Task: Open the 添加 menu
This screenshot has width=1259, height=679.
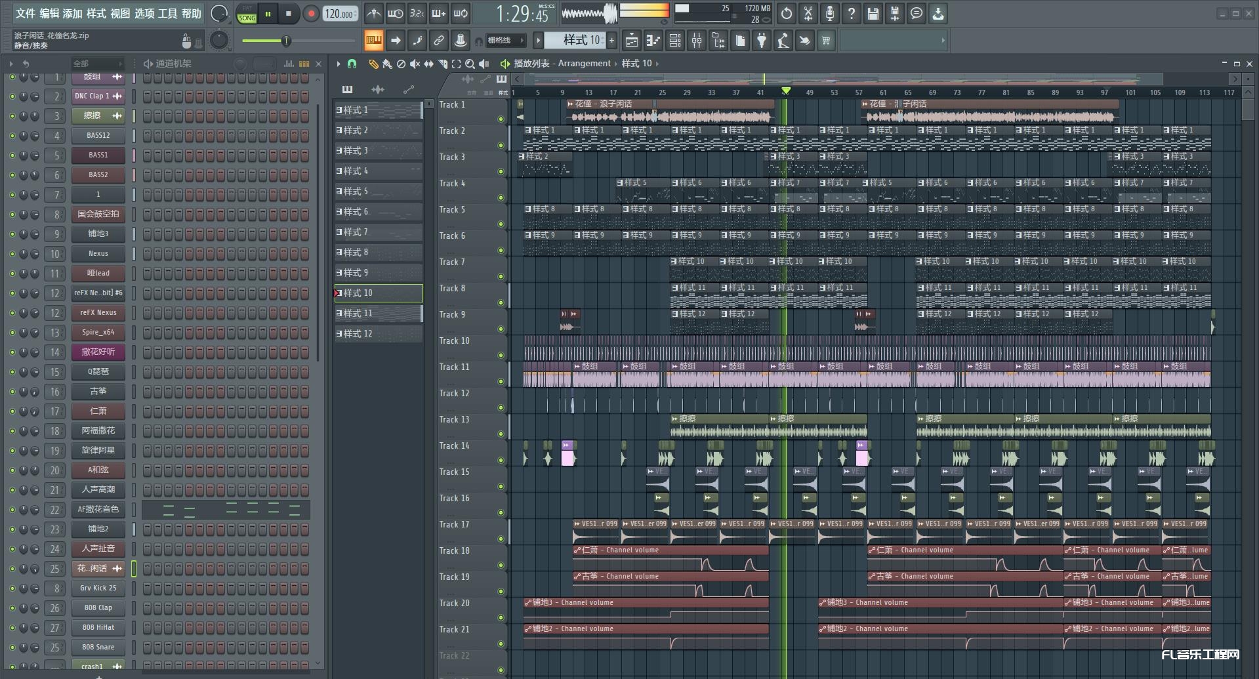Action: click(72, 13)
